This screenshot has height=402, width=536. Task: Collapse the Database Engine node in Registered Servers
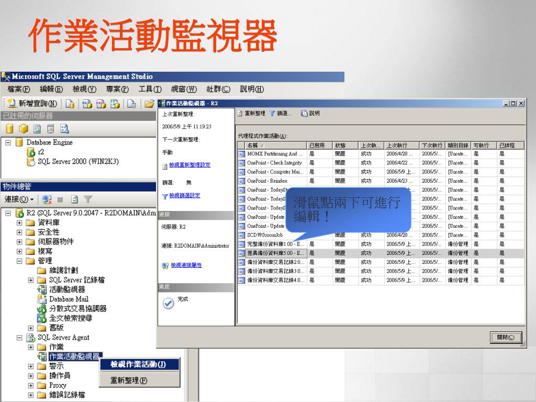[x=8, y=142]
